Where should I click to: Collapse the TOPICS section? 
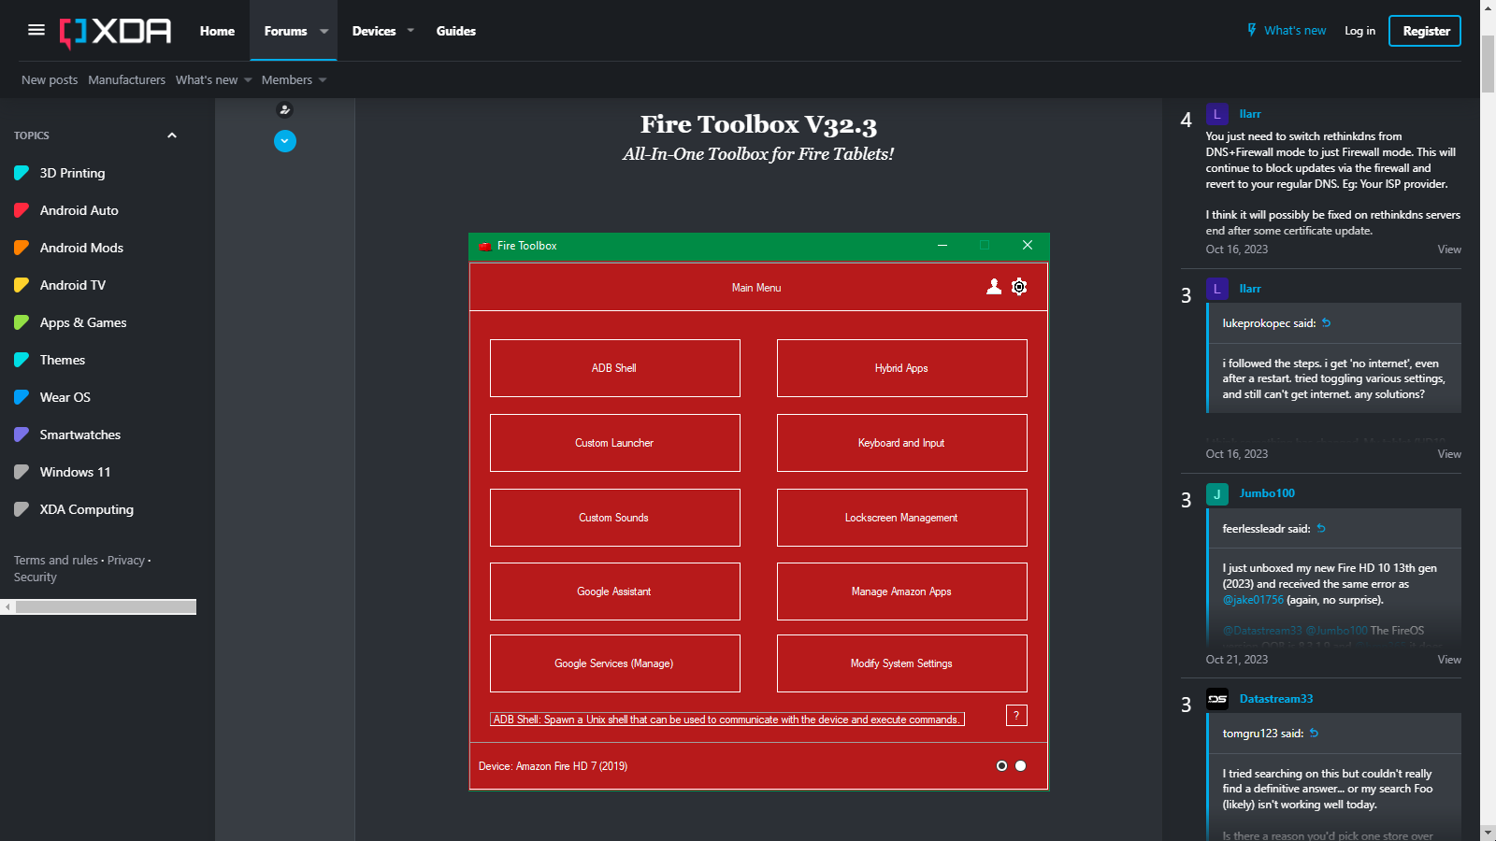click(172, 135)
